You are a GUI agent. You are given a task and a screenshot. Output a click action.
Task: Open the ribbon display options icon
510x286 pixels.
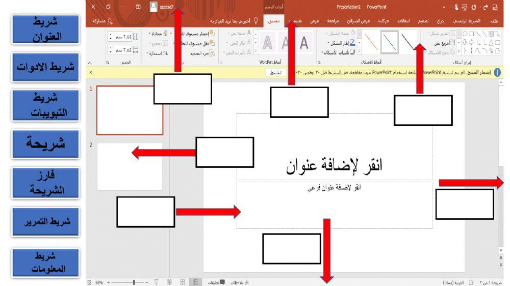pyautogui.click(x=138, y=7)
